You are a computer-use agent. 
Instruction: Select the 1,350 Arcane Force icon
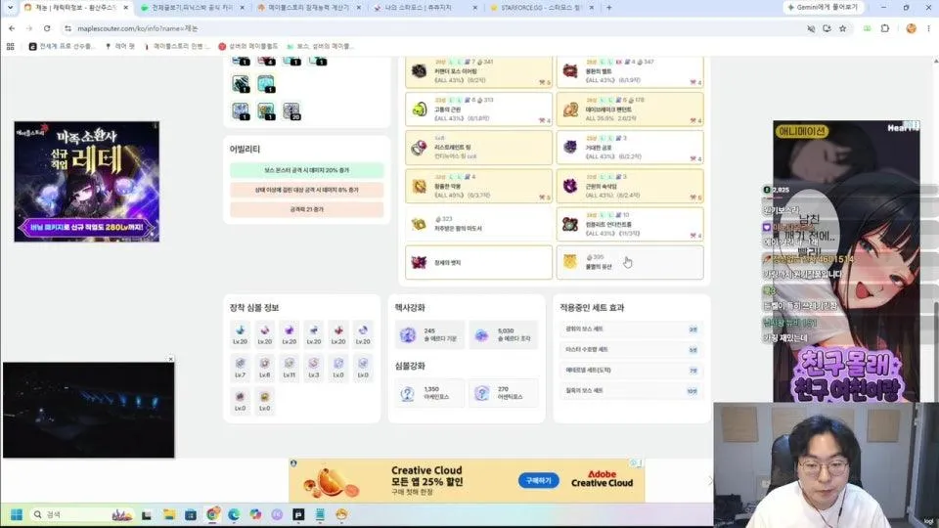point(408,393)
